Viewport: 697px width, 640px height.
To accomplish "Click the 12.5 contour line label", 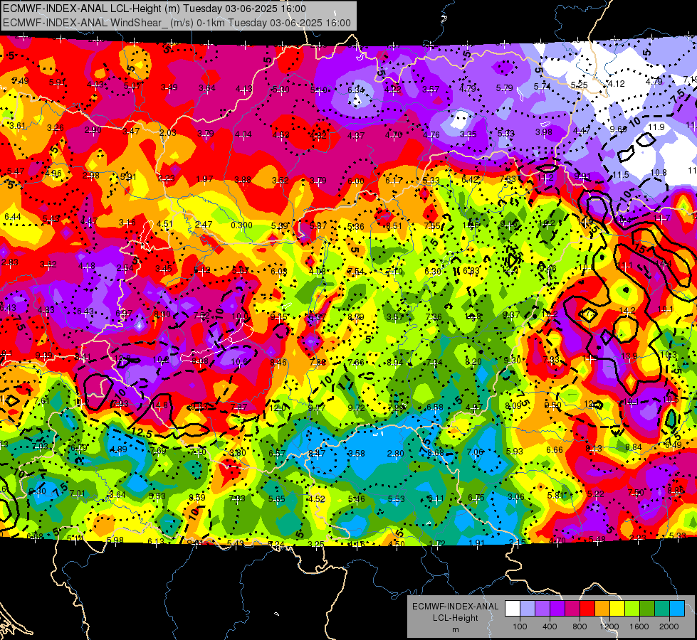I will [142, 432].
